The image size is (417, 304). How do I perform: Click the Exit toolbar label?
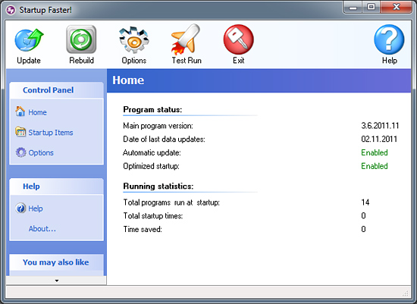[x=239, y=61]
